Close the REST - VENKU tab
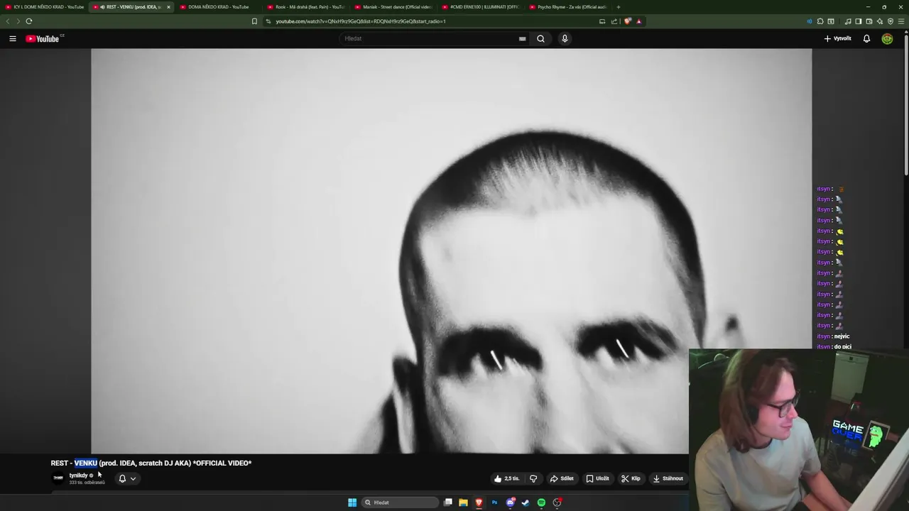Image resolution: width=909 pixels, height=511 pixels. click(x=168, y=7)
